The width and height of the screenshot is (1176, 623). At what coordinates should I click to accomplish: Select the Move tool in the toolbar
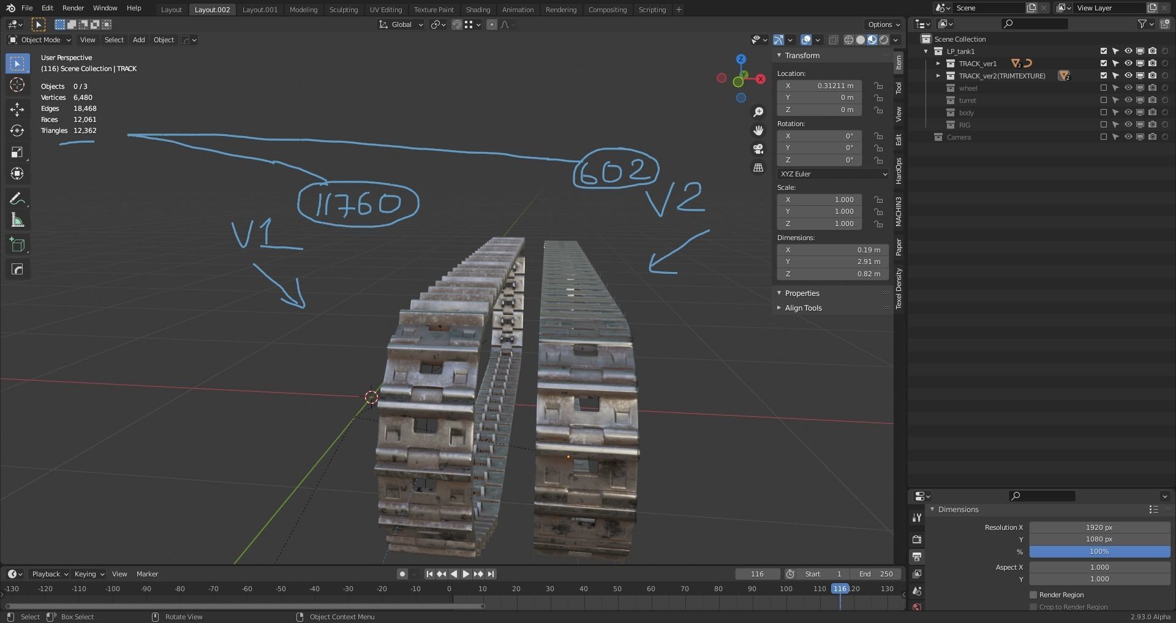pyautogui.click(x=17, y=110)
